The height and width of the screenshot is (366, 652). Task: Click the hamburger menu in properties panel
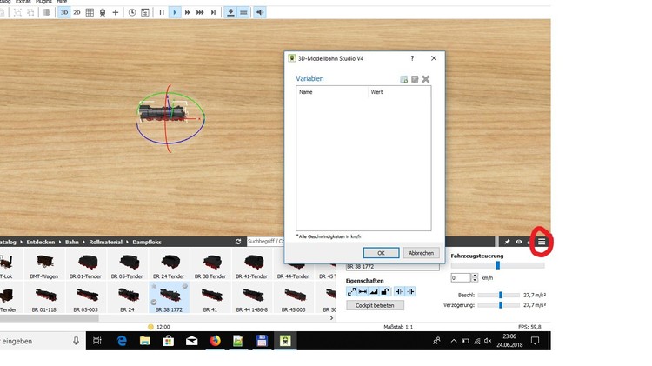tap(542, 242)
